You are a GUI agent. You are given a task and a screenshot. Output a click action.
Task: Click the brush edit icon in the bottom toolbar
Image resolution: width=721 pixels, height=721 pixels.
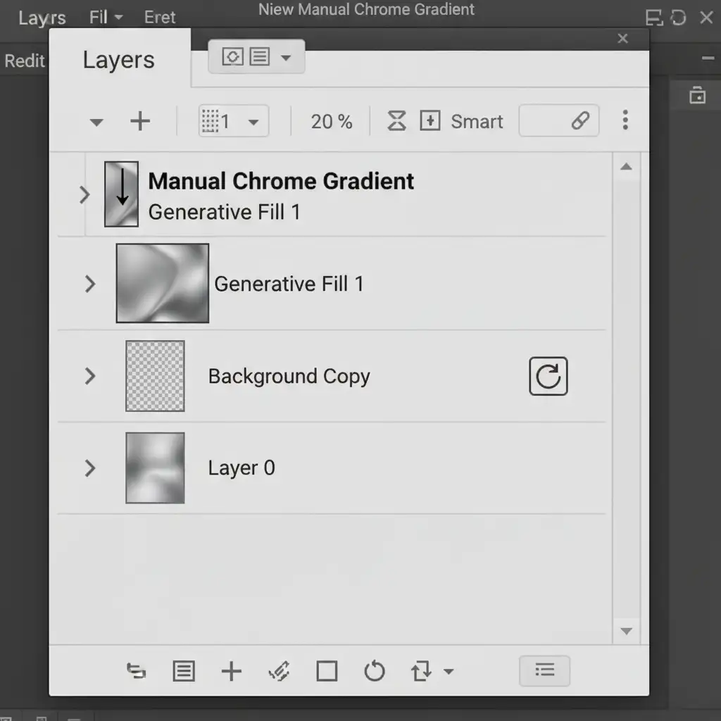(280, 671)
